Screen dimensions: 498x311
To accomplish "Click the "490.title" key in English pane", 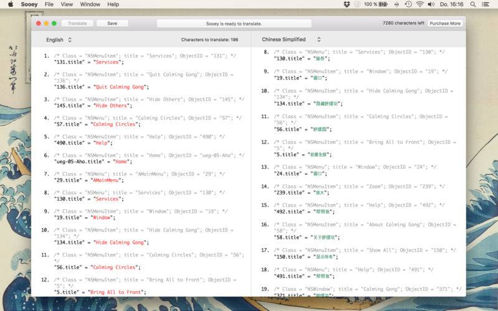I will pyautogui.click(x=69, y=143).
